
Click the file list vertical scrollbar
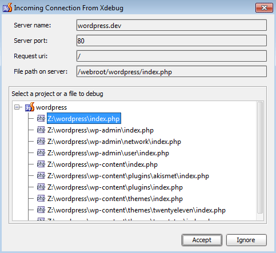pos(260,158)
